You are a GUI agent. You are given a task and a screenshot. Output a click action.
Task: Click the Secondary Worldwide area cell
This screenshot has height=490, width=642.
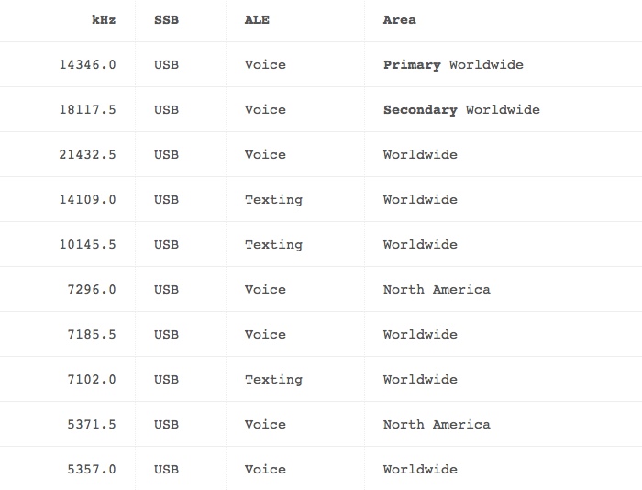[x=461, y=110]
